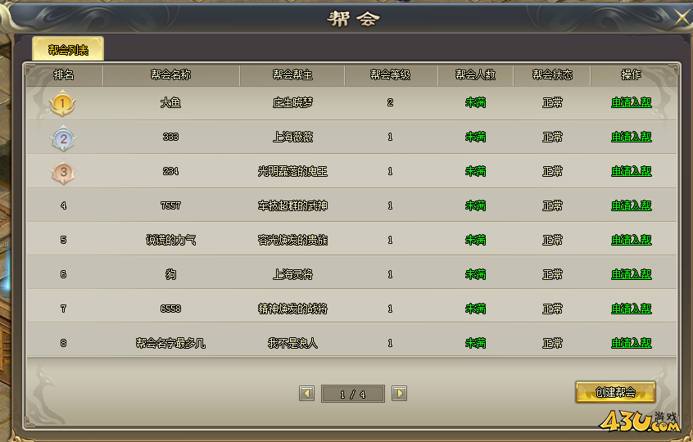Click the 创建帮会 button
Viewport: 693px width, 442px height.
point(615,392)
